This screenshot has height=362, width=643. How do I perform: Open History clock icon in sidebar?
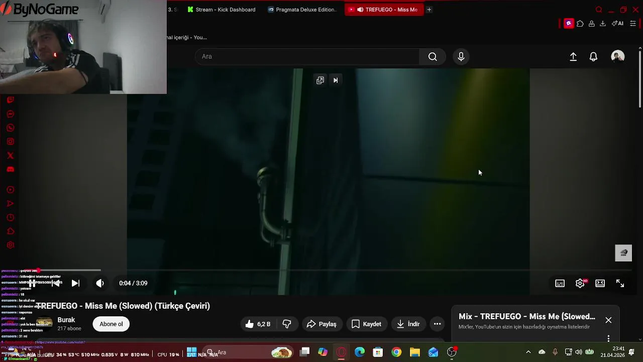[x=10, y=218]
